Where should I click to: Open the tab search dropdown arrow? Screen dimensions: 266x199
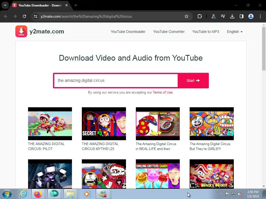(x=5, y=5)
